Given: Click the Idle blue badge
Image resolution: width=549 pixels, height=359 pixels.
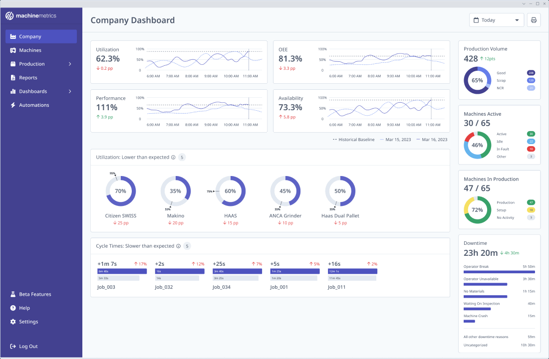Looking at the screenshot, I should pos(531,142).
